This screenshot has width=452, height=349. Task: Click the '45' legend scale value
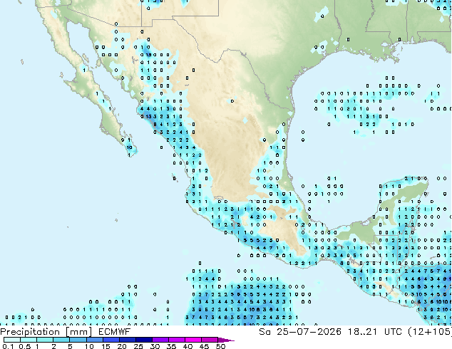(x=204, y=346)
